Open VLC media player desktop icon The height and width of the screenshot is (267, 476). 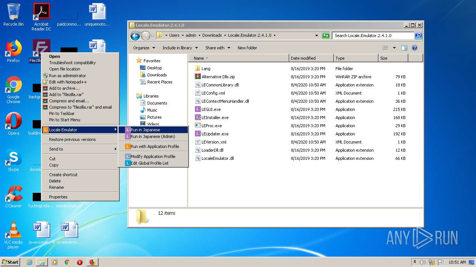tap(13, 235)
